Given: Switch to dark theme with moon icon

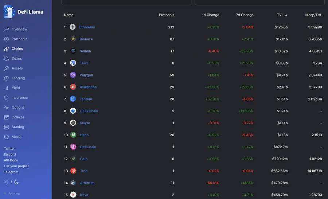Looking at the screenshot, I should tap(16, 182).
